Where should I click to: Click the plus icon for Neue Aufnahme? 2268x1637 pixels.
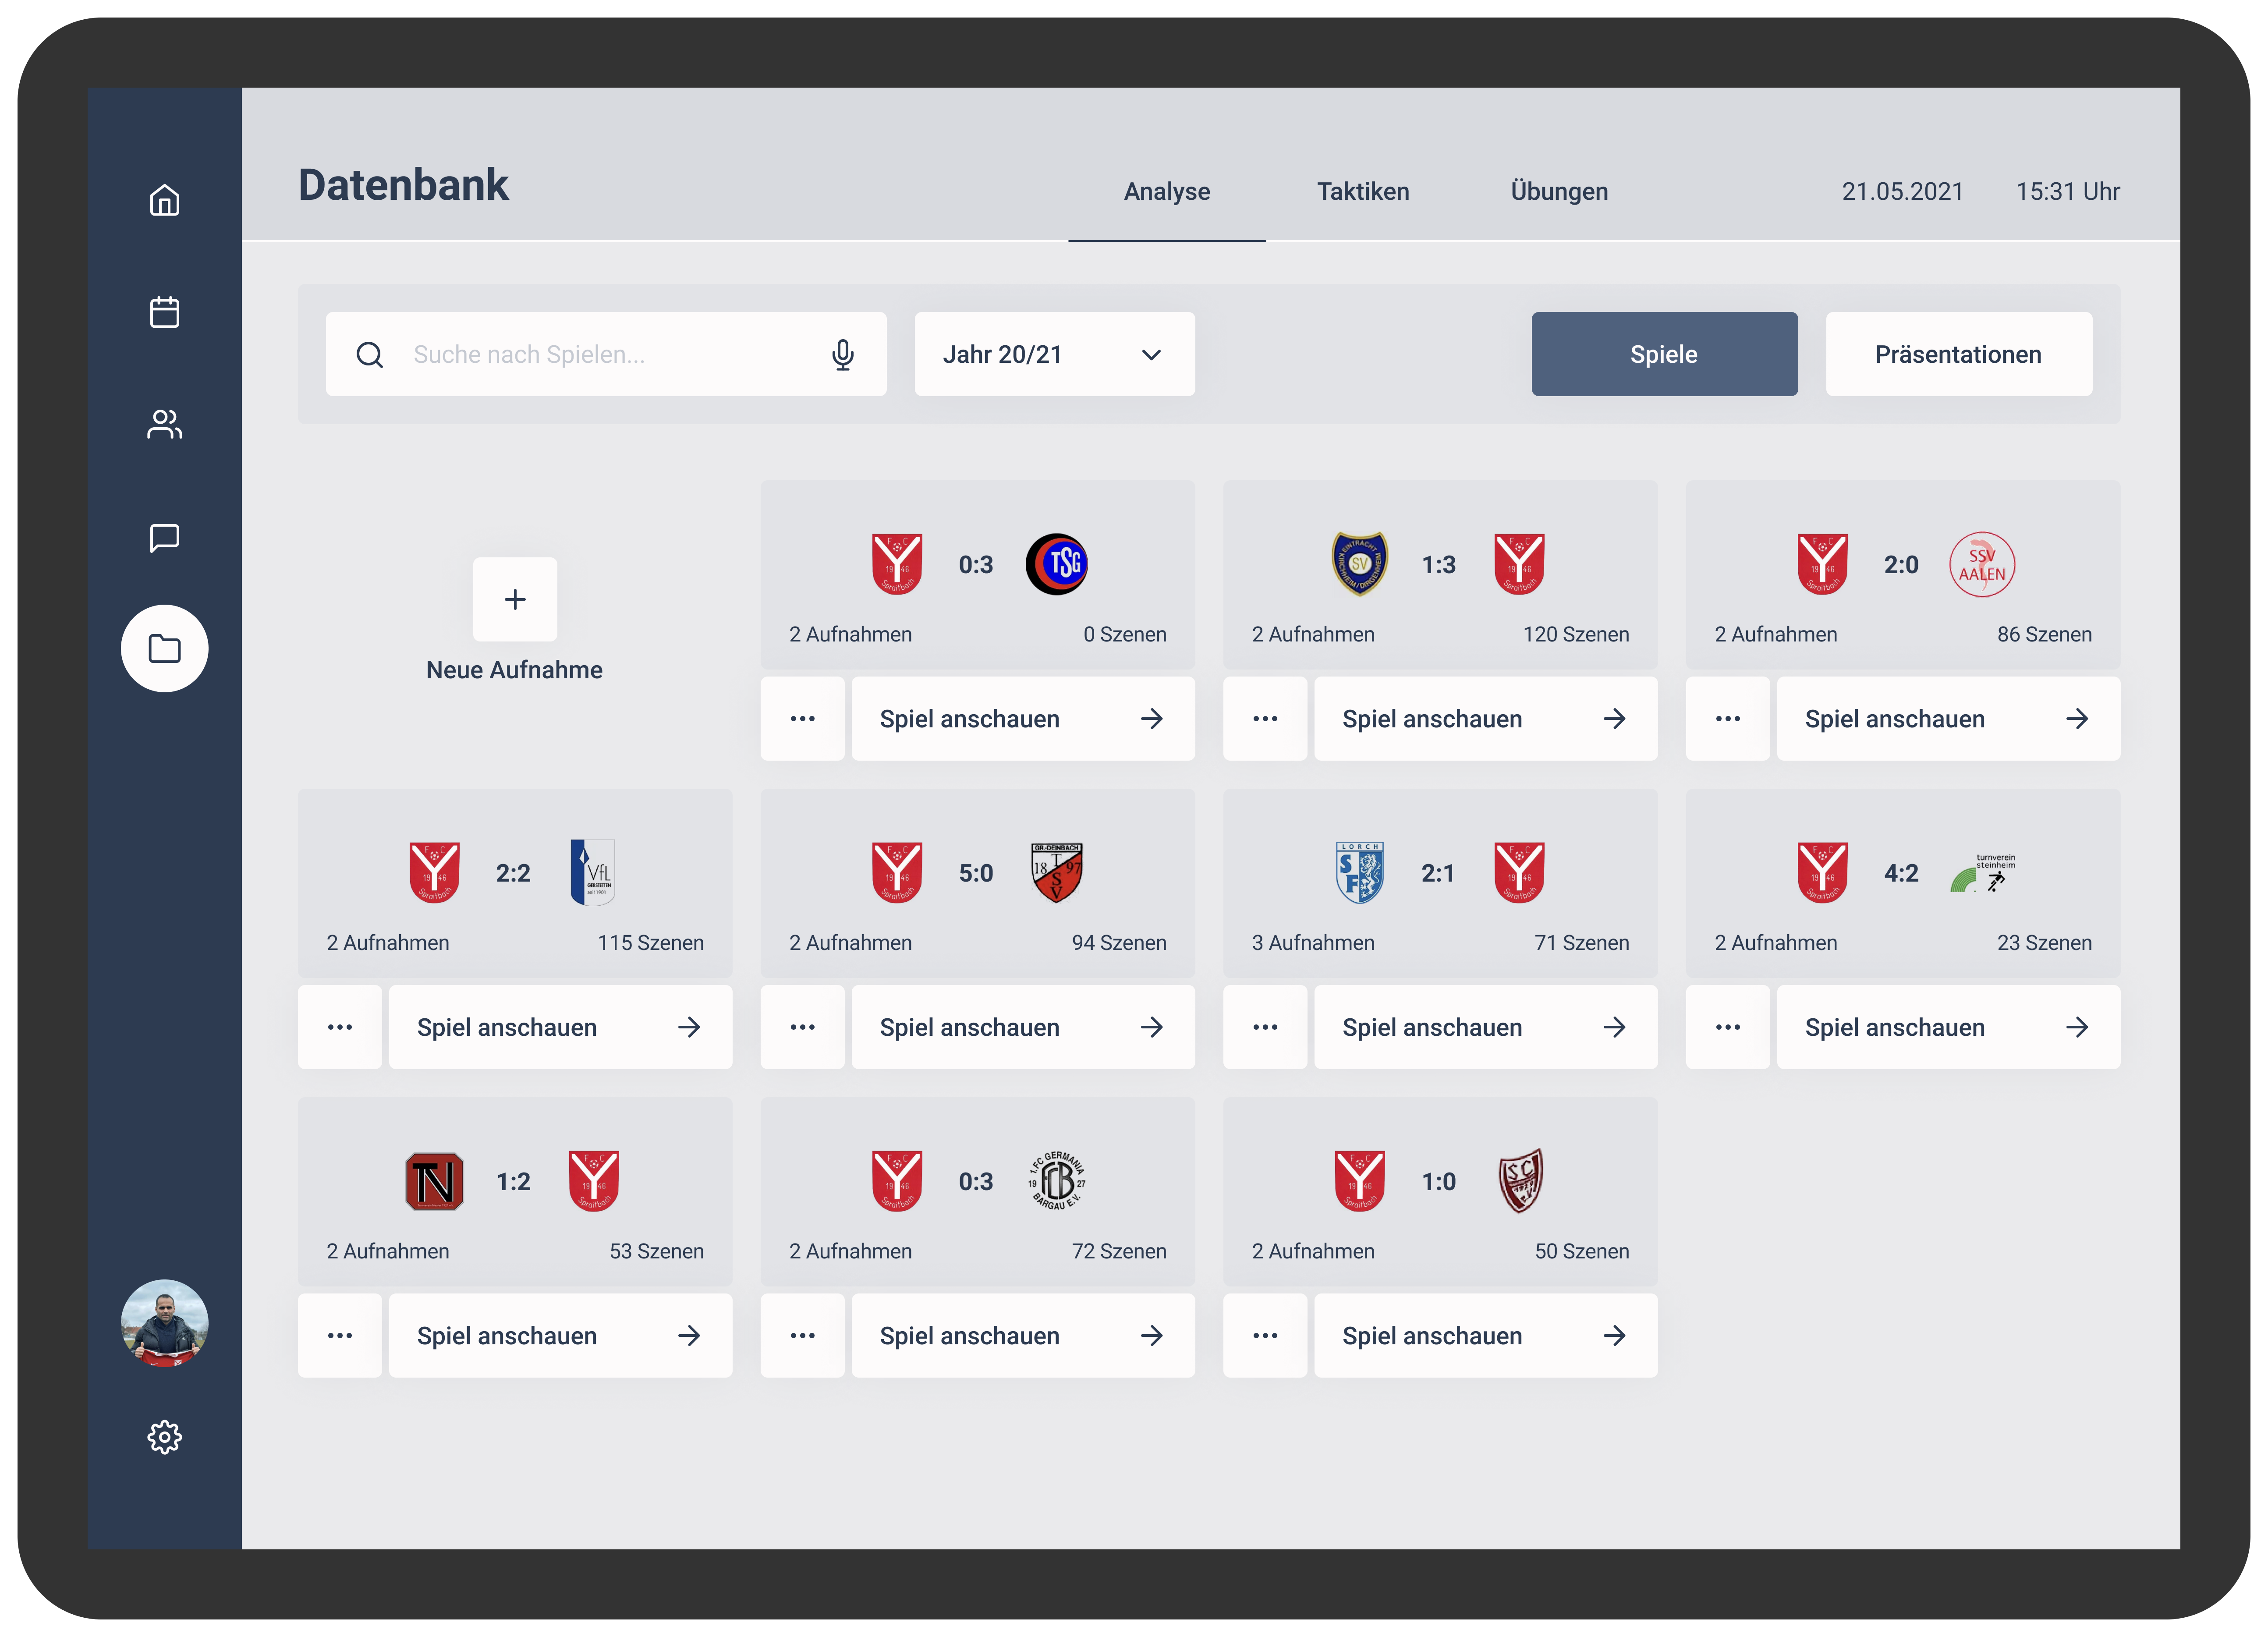tap(515, 599)
